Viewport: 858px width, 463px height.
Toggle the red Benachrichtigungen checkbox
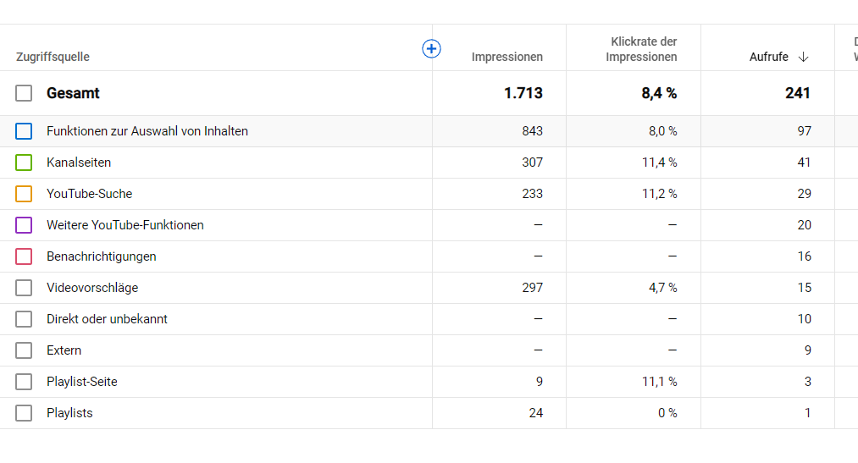pos(24,256)
